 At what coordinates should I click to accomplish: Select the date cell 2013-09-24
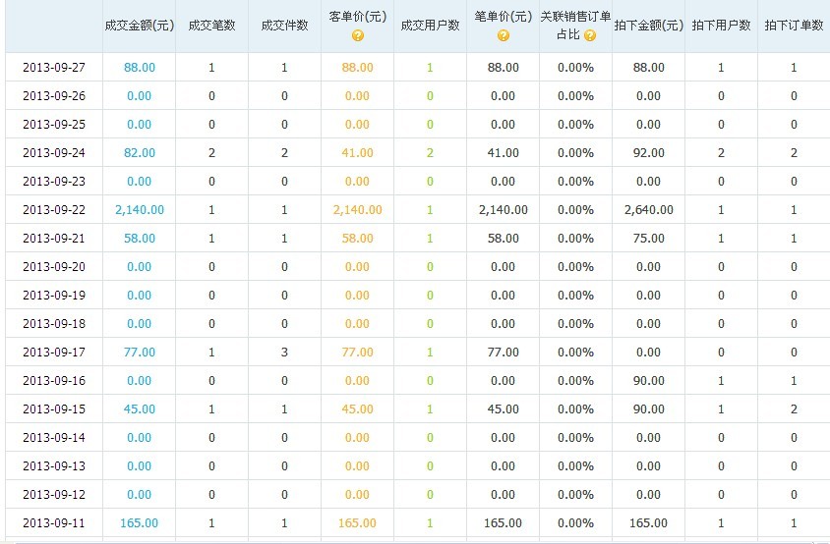coord(54,153)
